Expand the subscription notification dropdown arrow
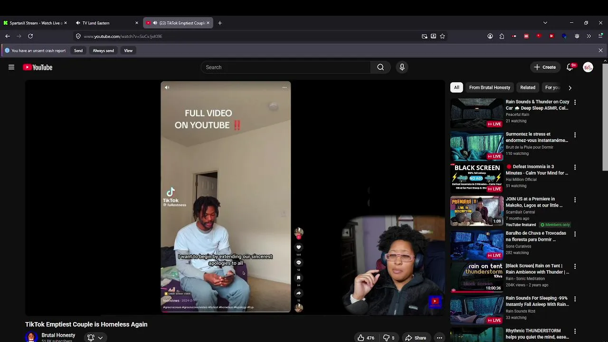Screen dimensions: 608x342 tap(100, 338)
